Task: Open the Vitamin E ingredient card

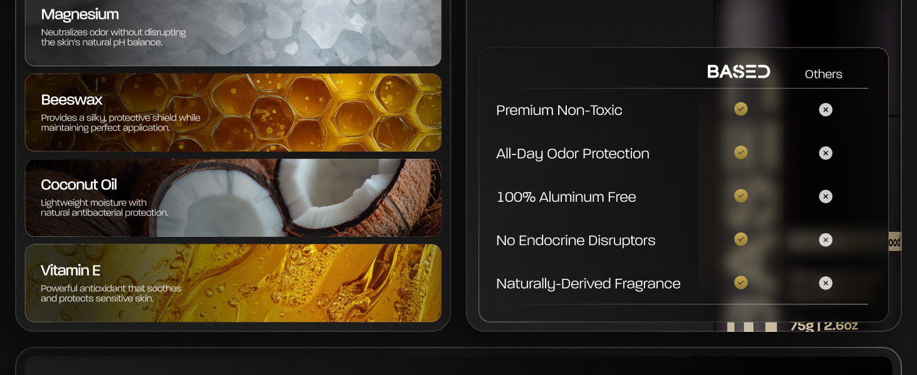Action: [233, 283]
